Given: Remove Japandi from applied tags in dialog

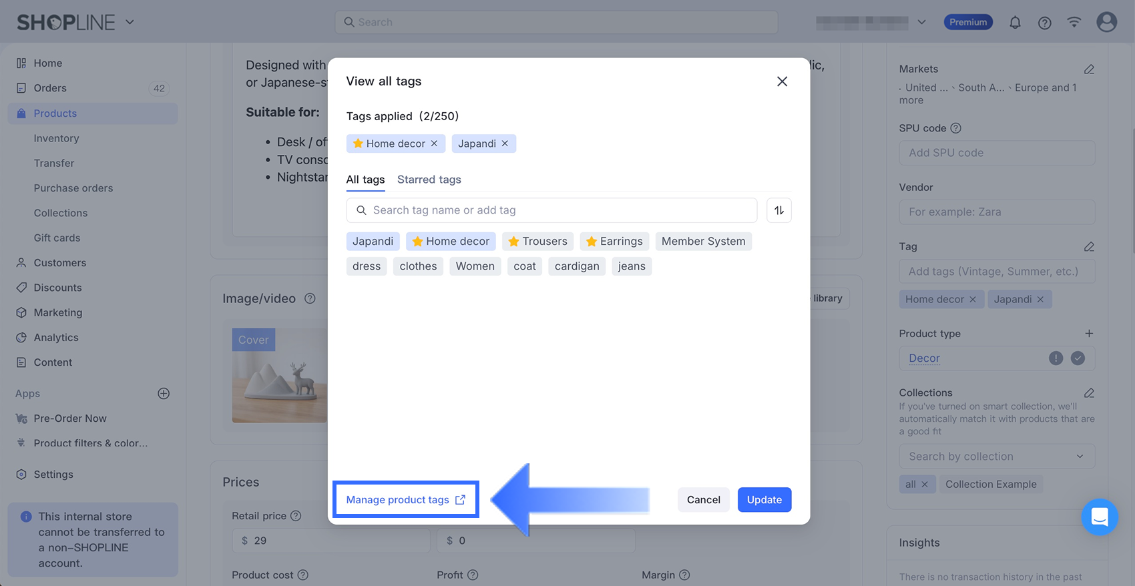Looking at the screenshot, I should click(x=505, y=143).
